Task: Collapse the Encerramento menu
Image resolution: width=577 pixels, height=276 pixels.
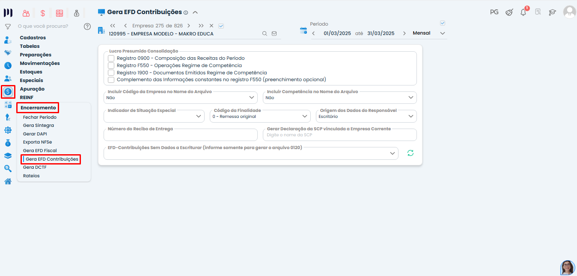Action: coord(38,108)
